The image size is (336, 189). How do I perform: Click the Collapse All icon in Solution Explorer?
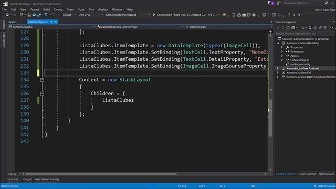click(x=320, y=28)
